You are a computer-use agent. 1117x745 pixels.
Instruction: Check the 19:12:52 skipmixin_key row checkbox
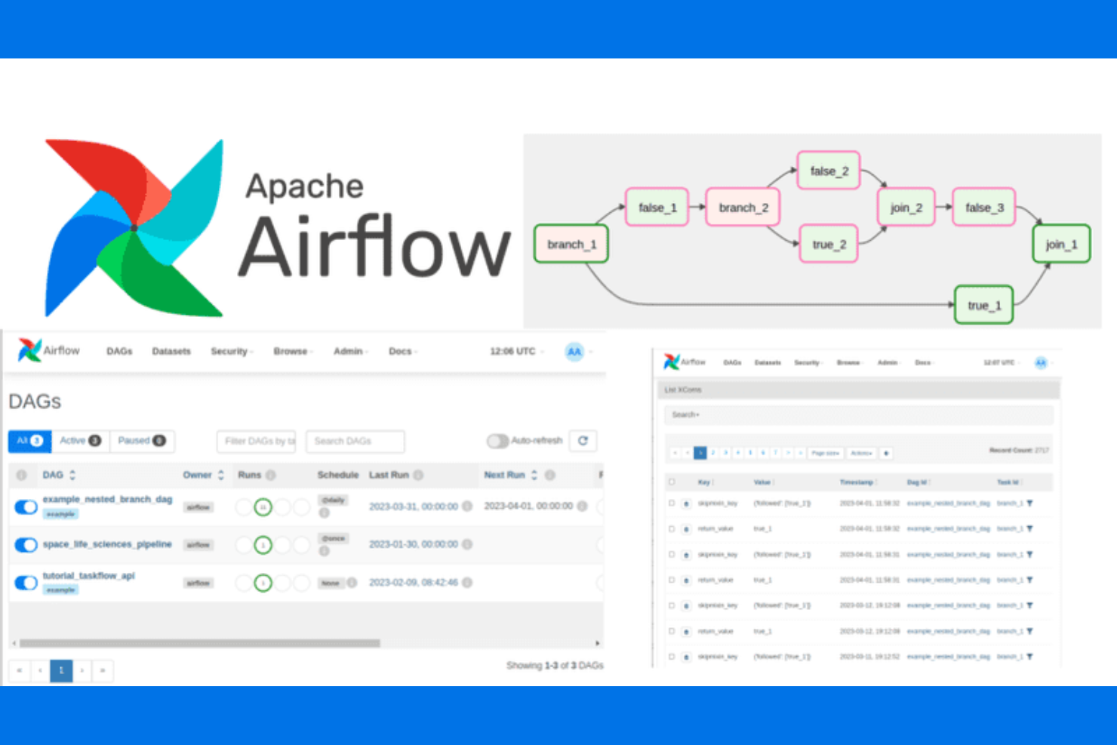click(x=672, y=657)
